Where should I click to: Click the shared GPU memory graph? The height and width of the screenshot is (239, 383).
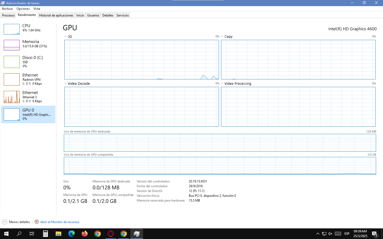pyautogui.click(x=220, y=166)
